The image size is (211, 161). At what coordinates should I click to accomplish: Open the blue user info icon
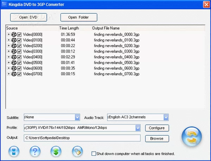coord(14,151)
